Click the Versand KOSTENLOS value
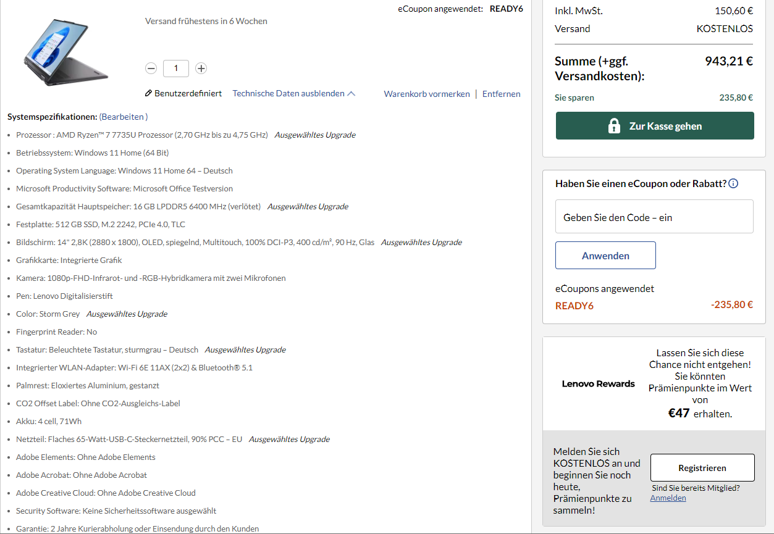 [x=725, y=28]
